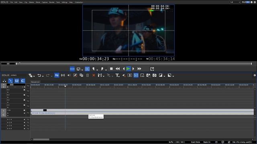This screenshot has height=144, width=257.
Task: Click the monitor view mode icon
Action: click(x=78, y=69)
